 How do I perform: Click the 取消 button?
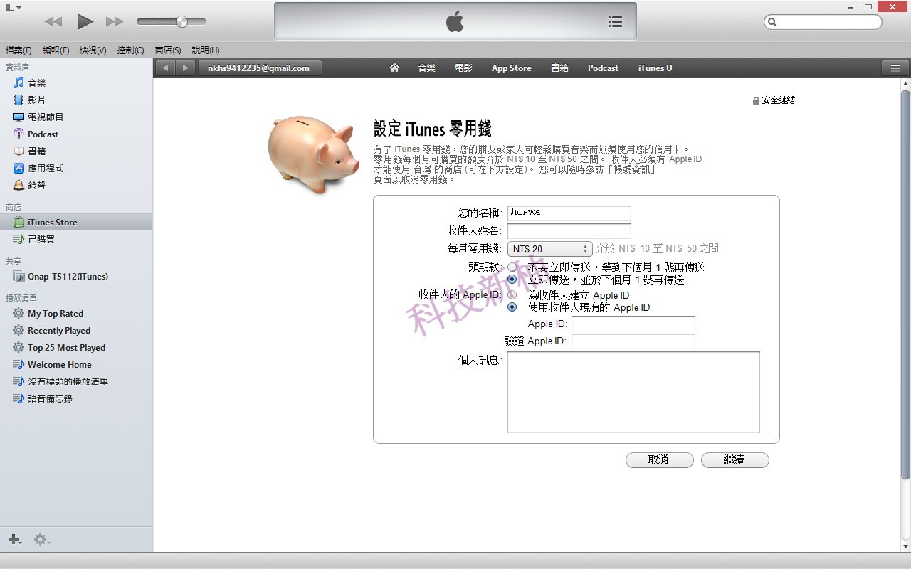[659, 460]
